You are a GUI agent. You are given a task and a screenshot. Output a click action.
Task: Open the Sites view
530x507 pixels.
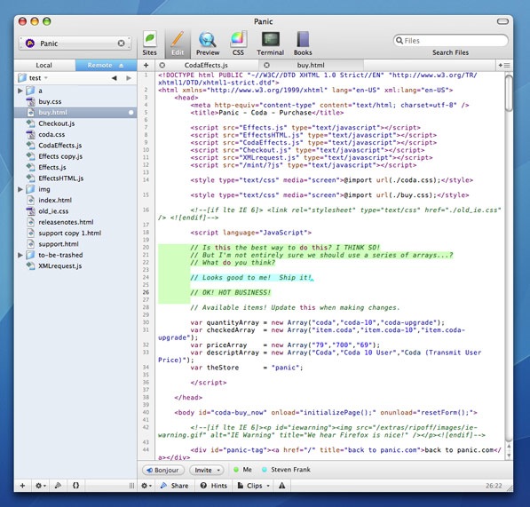click(x=149, y=44)
